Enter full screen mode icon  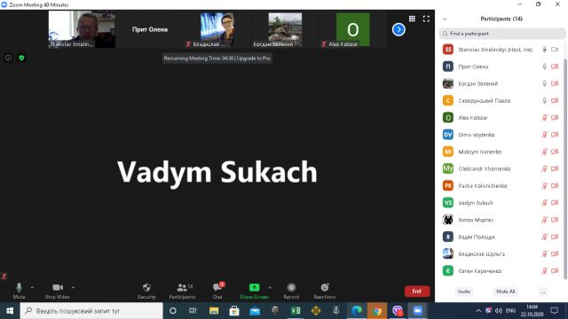[426, 19]
